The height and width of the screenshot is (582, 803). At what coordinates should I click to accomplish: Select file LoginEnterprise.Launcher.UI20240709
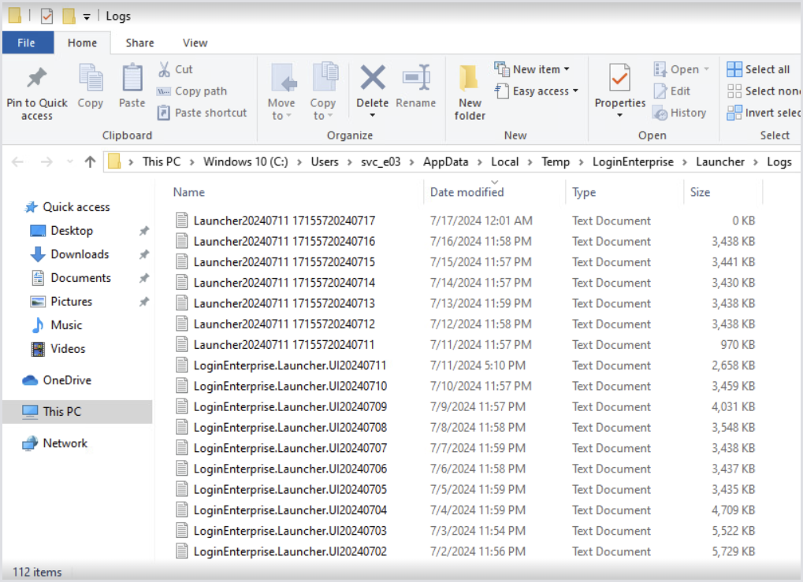click(x=289, y=407)
